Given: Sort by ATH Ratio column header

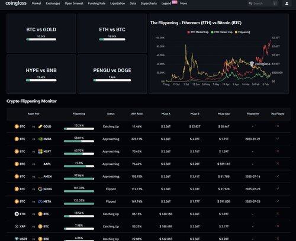Looking at the screenshot, I should tap(137, 113).
